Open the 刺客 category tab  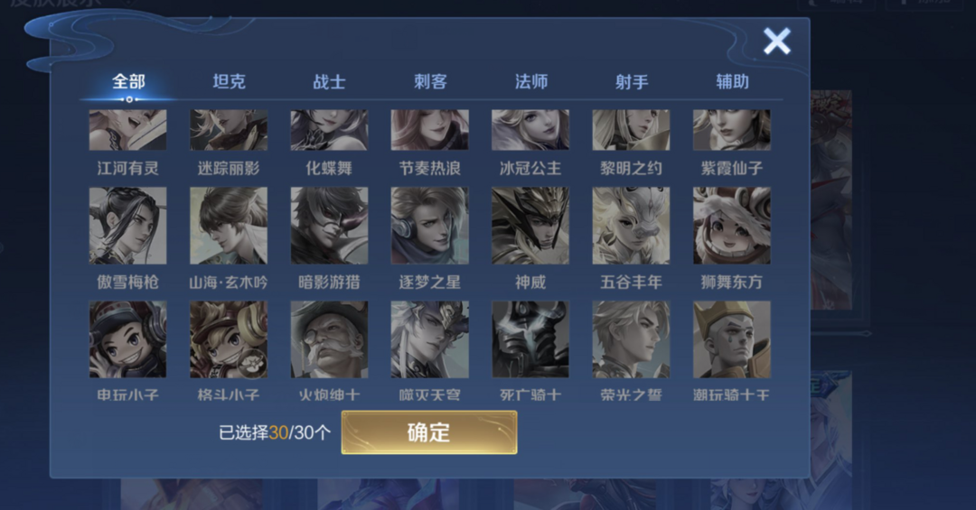pyautogui.click(x=430, y=81)
